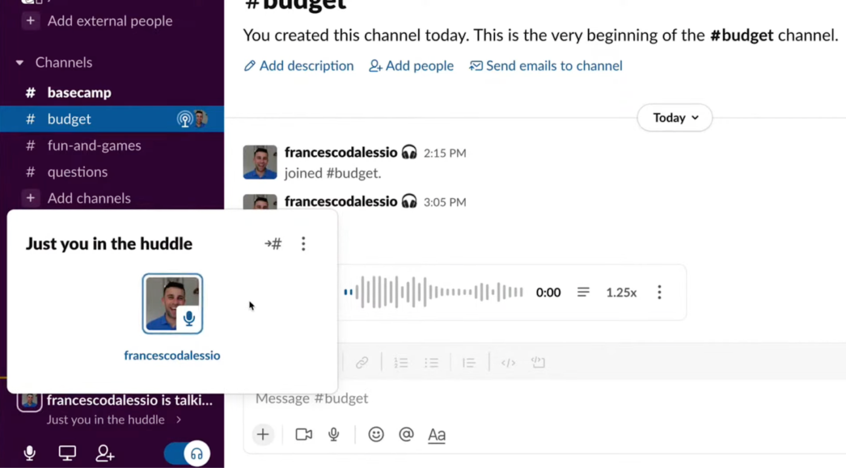Apply ordered list formatting

pos(401,362)
